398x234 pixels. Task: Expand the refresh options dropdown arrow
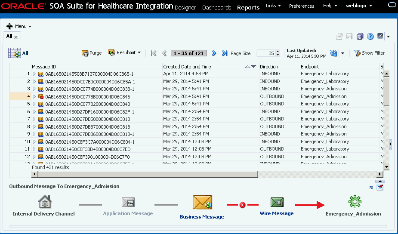(342, 53)
